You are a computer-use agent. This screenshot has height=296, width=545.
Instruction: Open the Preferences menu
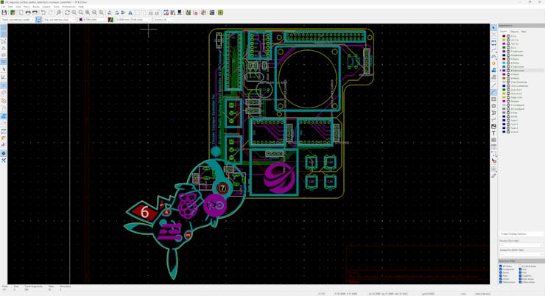pos(68,7)
